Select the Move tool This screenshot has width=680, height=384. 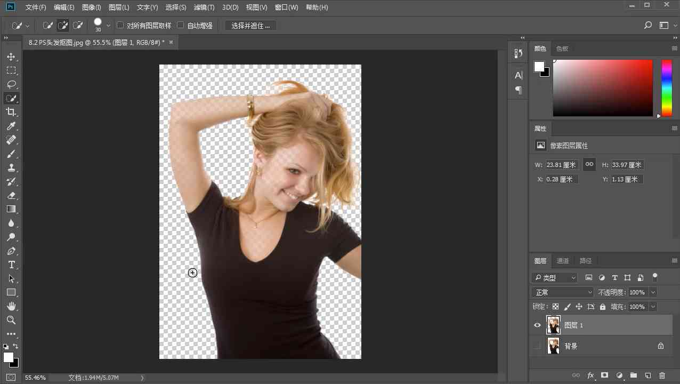tap(11, 57)
